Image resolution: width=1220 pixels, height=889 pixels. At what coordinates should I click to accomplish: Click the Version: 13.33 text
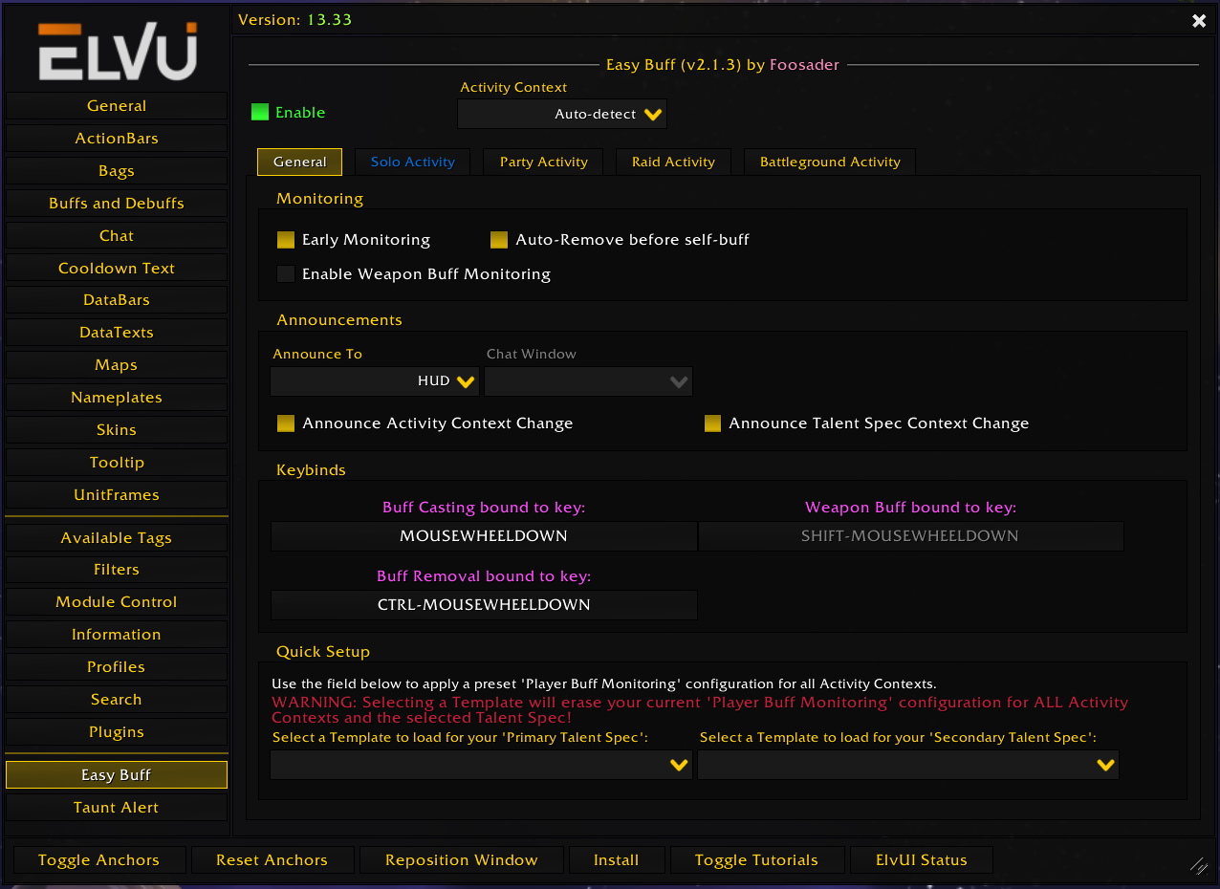[x=295, y=20]
